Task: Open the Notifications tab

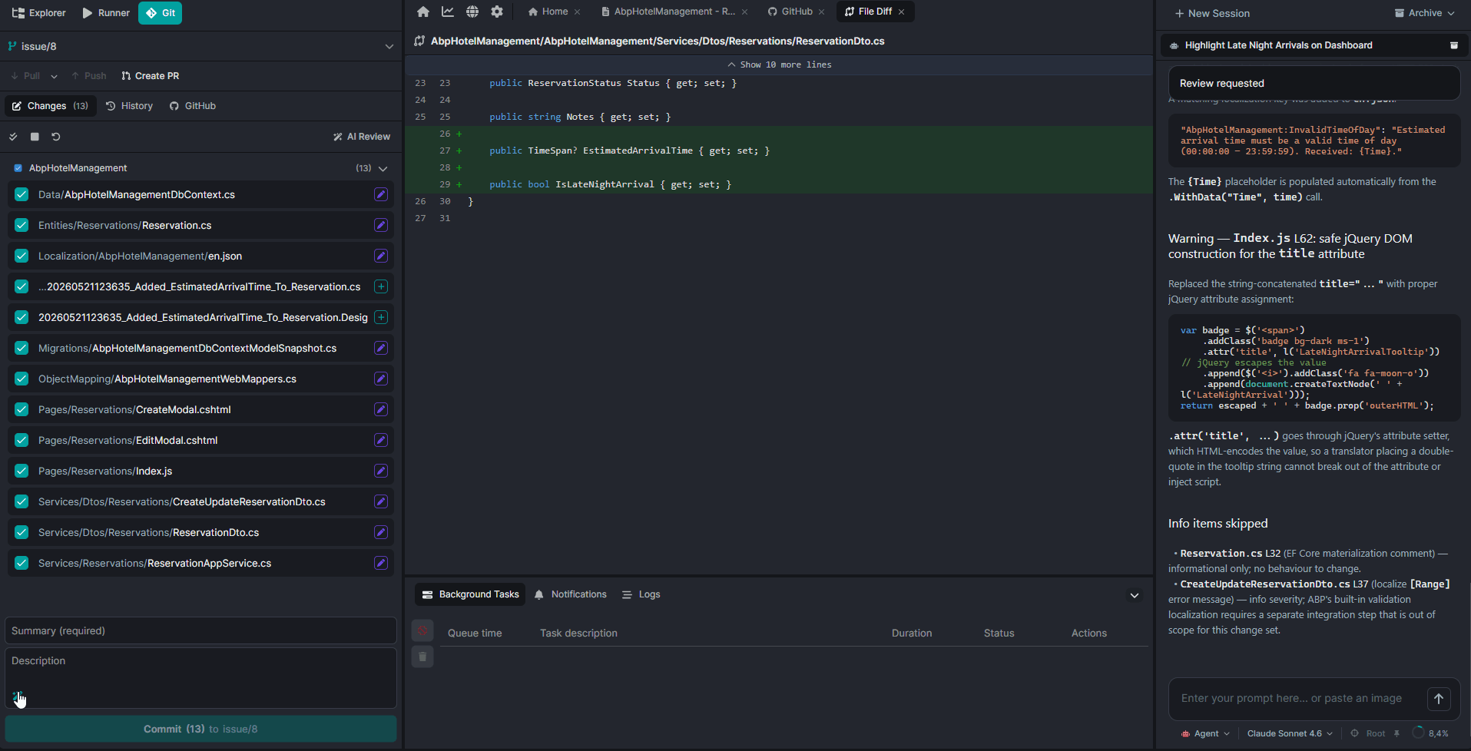Action: pos(571,594)
